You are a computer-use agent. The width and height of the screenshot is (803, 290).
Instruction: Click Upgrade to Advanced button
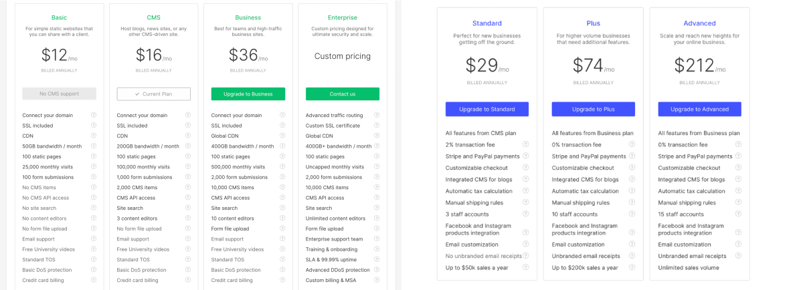click(700, 109)
